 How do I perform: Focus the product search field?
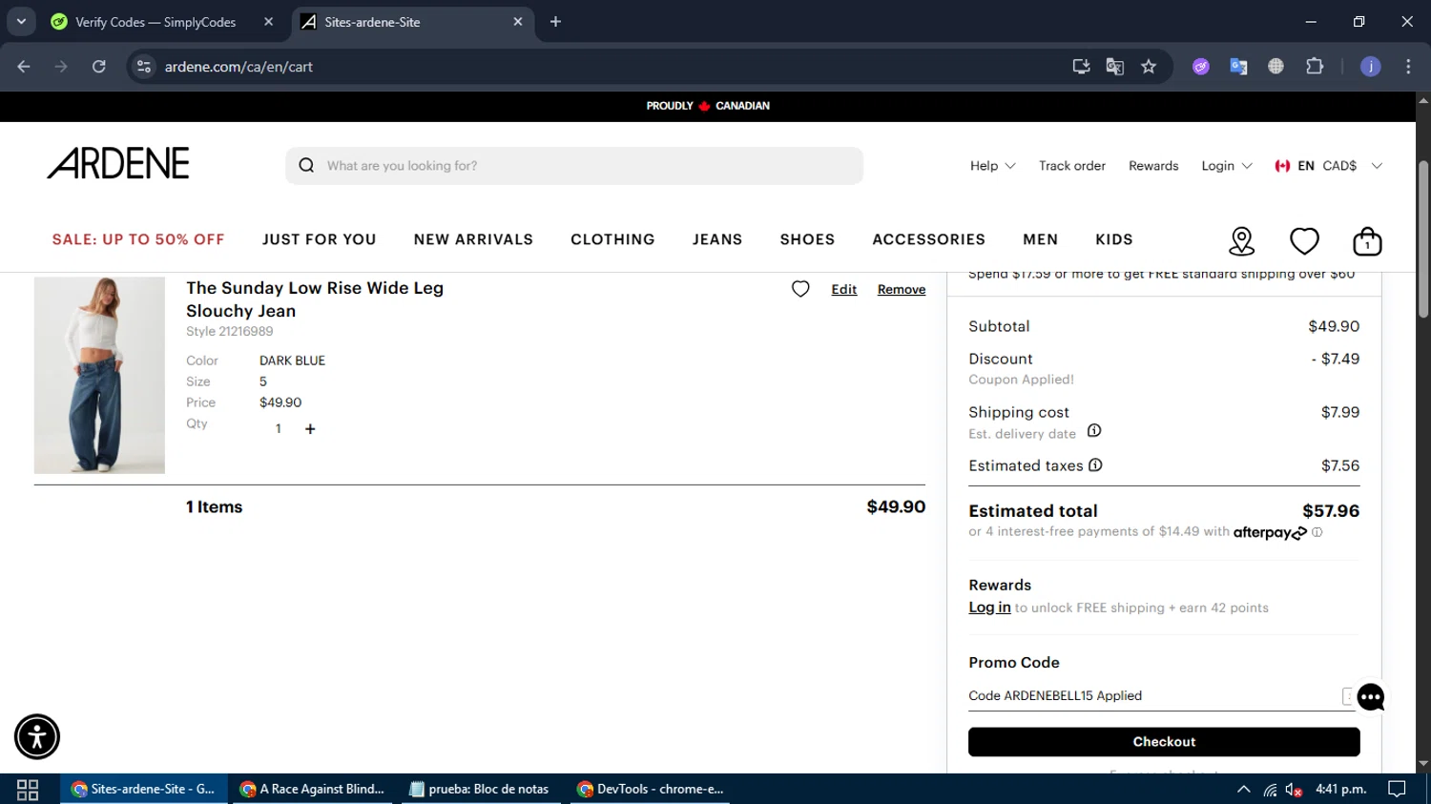tap(574, 166)
